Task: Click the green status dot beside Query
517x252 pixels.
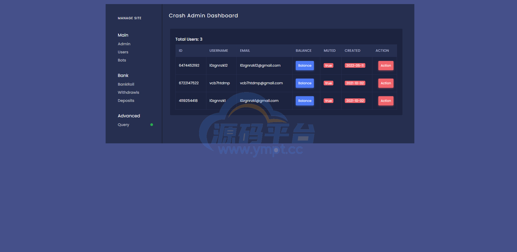Action: click(152, 125)
